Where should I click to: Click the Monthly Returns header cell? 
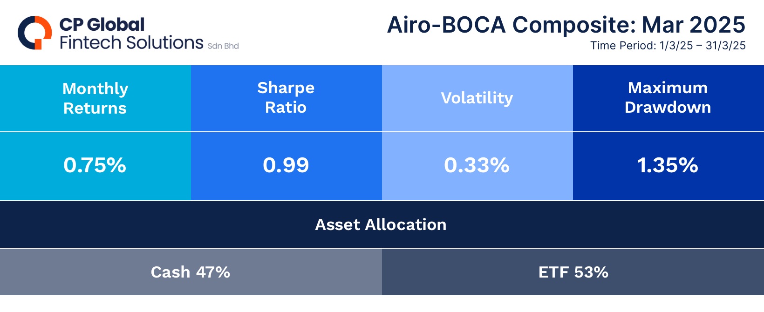point(95,98)
